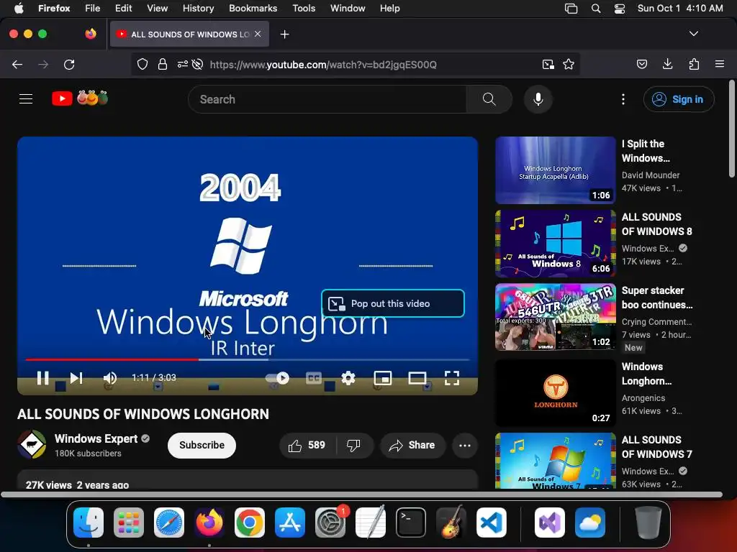Dislike this video
The height and width of the screenshot is (552, 737).
click(354, 445)
